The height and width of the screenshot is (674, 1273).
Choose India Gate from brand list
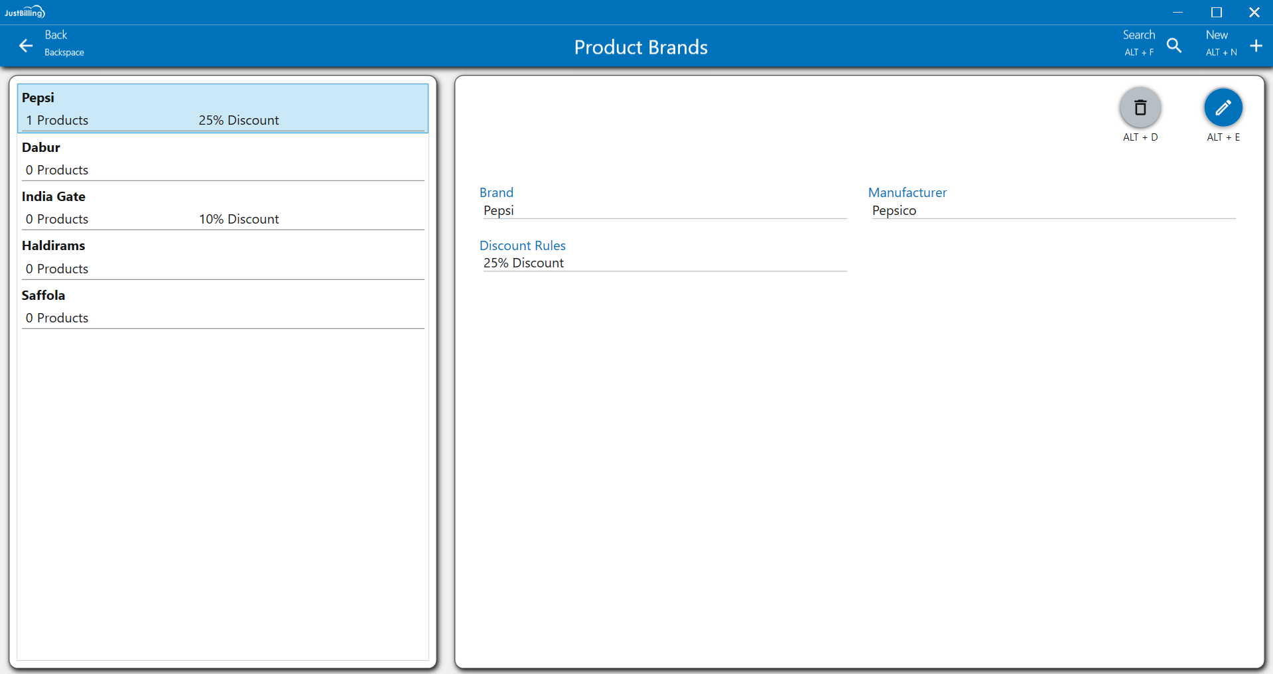click(222, 207)
